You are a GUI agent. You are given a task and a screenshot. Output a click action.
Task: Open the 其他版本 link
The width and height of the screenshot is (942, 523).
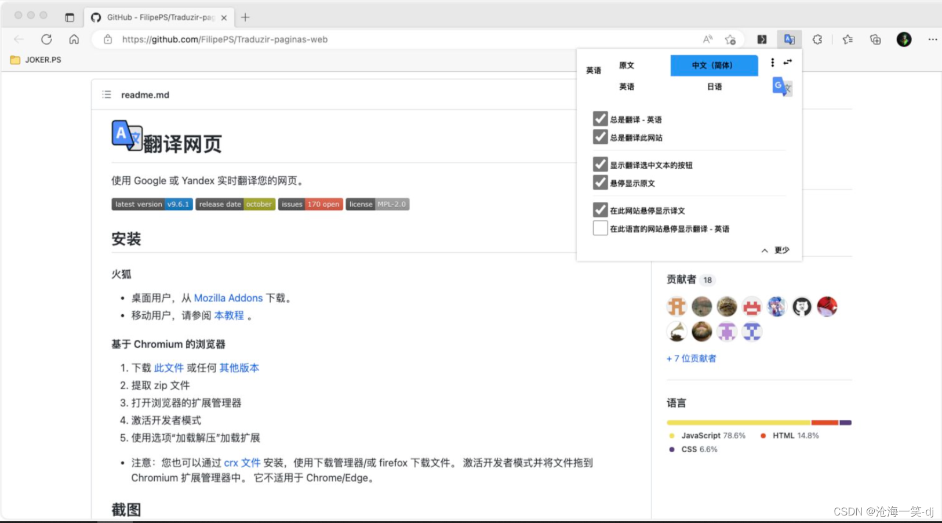(239, 368)
